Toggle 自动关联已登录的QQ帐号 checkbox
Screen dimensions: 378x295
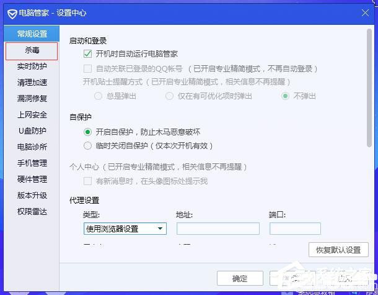coord(87,68)
